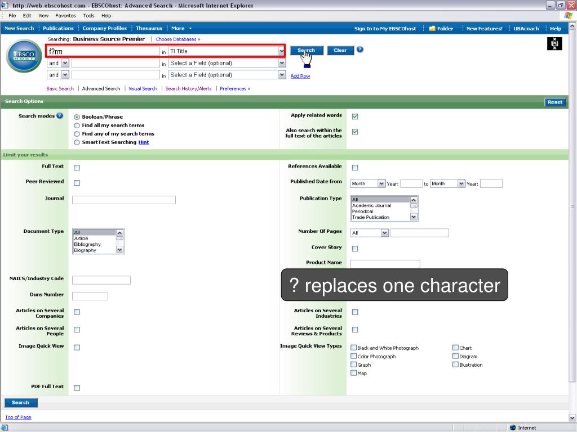This screenshot has width=577, height=432.
Task: Select SmartText Searching mode
Action: [77, 142]
